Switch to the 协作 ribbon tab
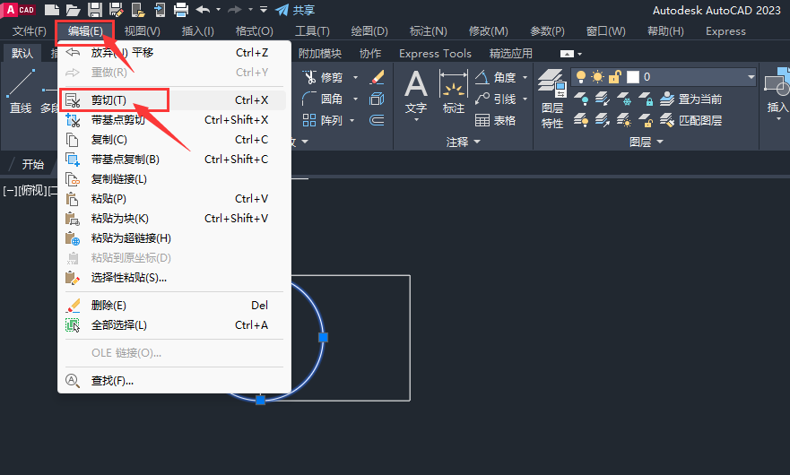The width and height of the screenshot is (790, 475). pos(370,54)
